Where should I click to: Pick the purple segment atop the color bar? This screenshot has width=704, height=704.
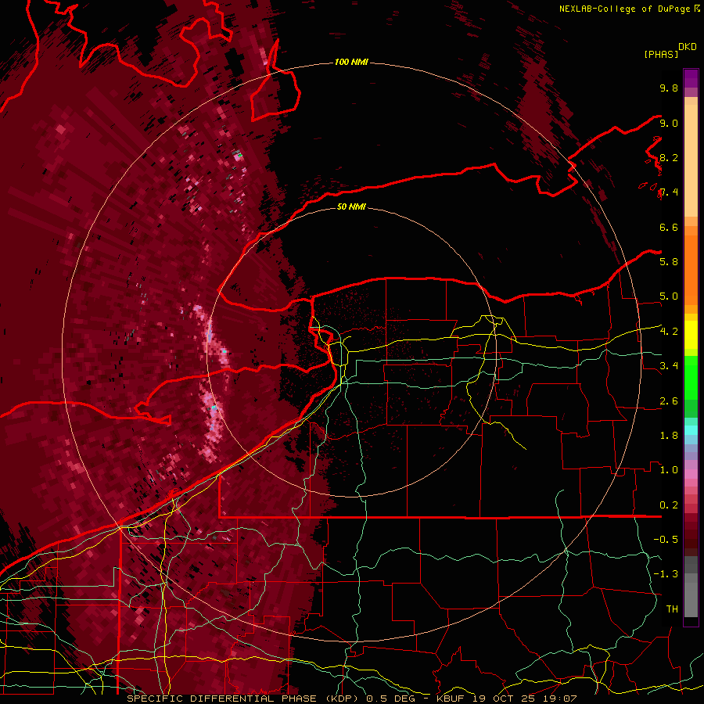pos(691,78)
